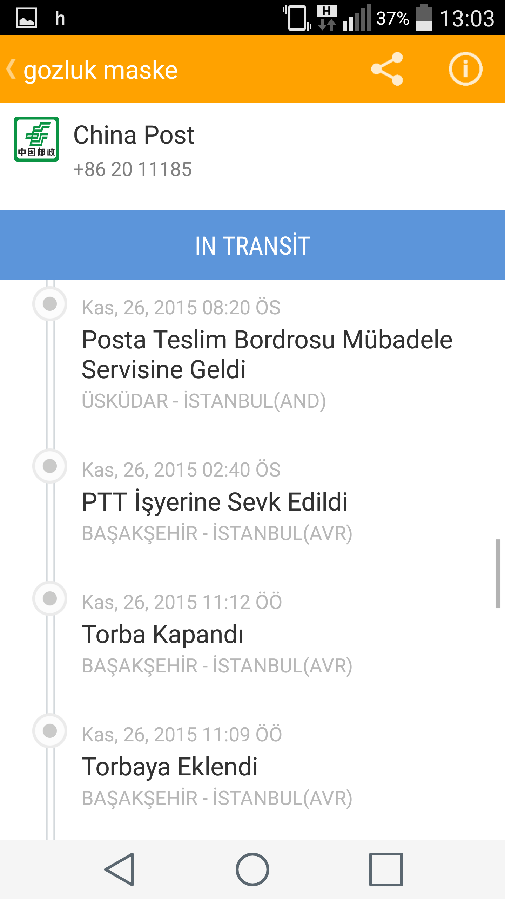Tap the gozluk maske title
Screen dimensions: 505x899
click(x=101, y=70)
